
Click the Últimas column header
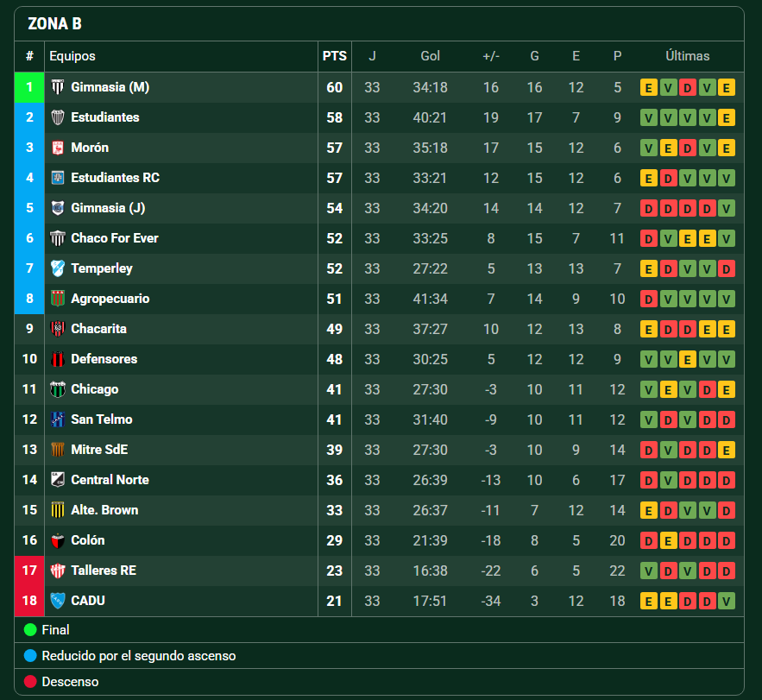point(687,56)
